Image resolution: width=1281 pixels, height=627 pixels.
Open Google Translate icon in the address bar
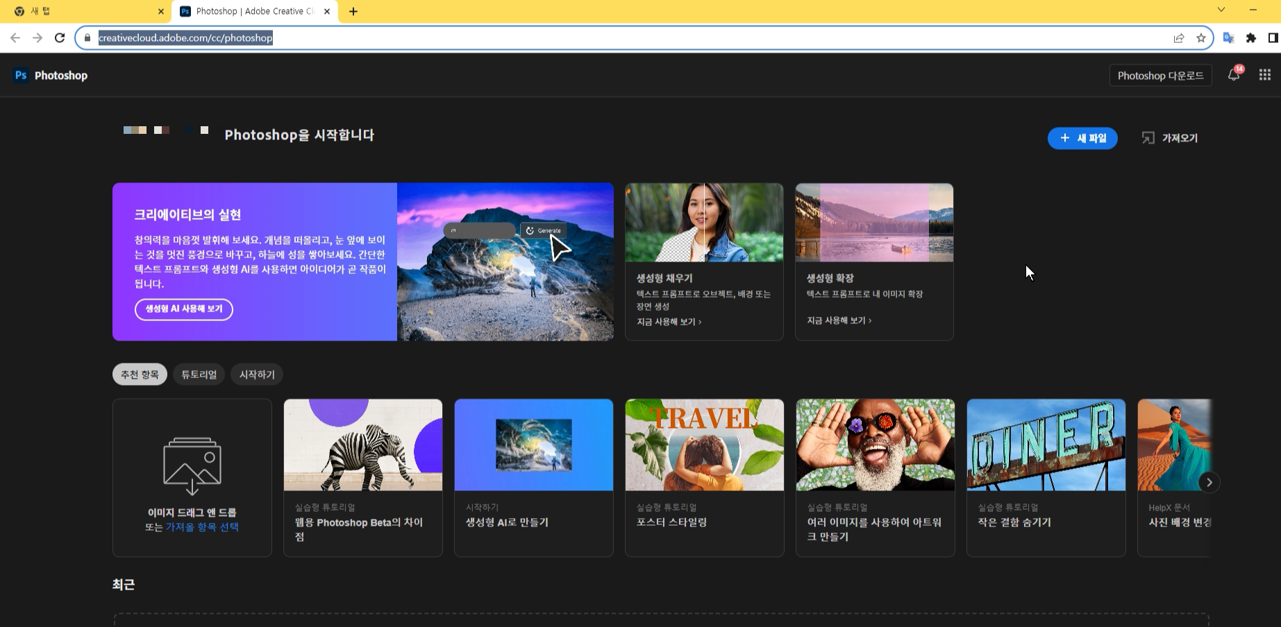1229,38
